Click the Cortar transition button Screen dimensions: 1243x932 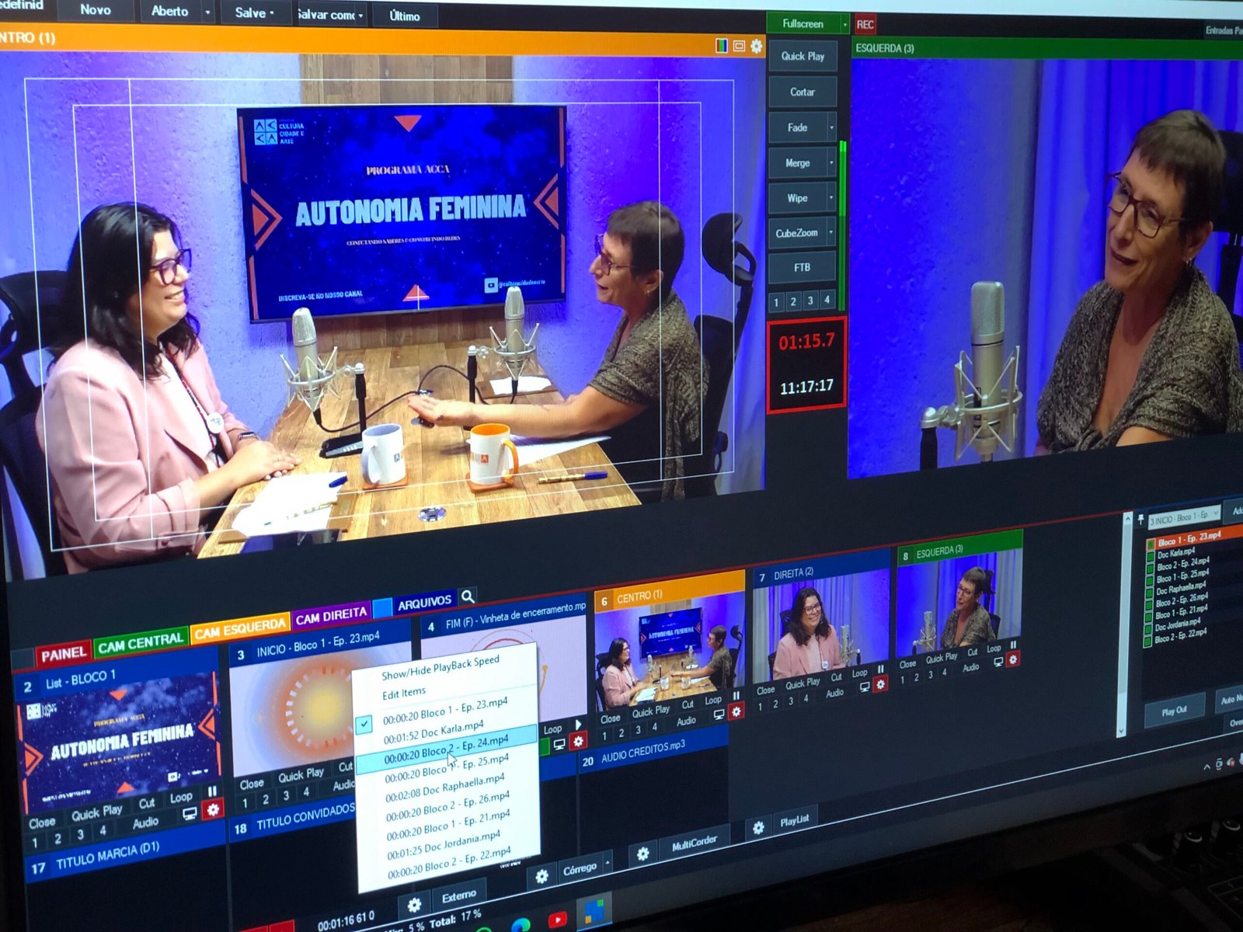(x=802, y=92)
